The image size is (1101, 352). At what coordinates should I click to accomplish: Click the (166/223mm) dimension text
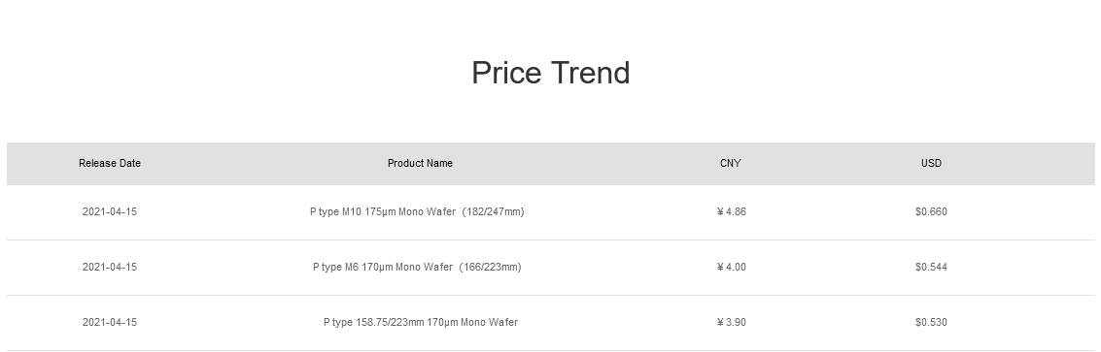490,268
